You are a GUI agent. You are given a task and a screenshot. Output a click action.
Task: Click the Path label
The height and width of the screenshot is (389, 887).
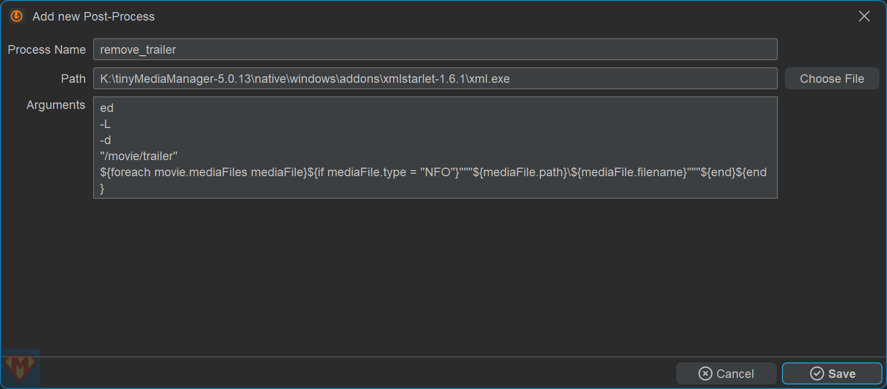click(73, 79)
